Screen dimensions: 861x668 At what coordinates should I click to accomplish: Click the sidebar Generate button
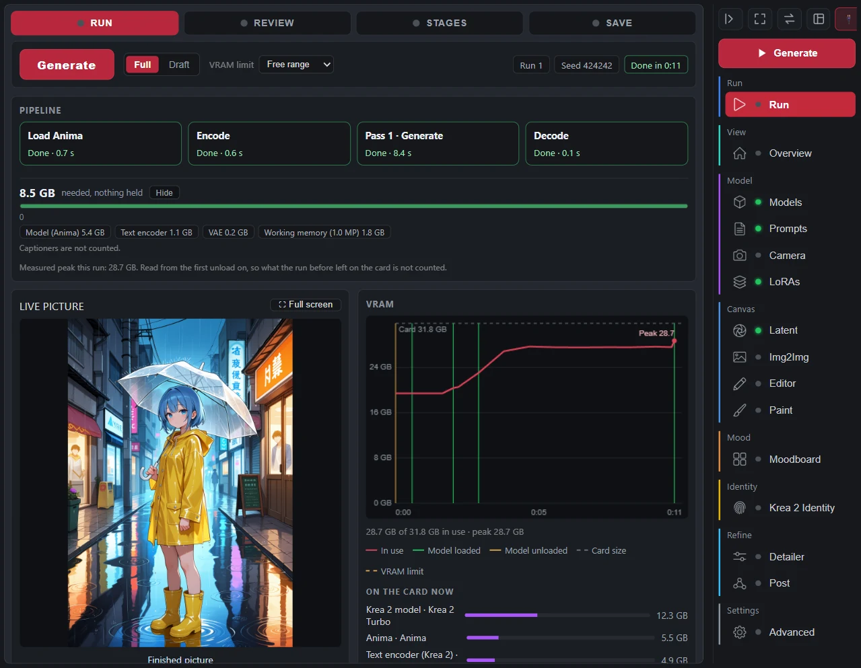[x=787, y=53]
